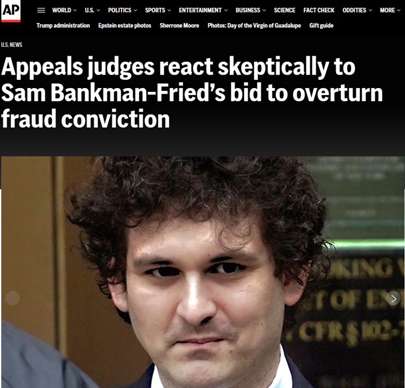Expand the Oddities dropdown
This screenshot has width=405, height=388.
(357, 10)
